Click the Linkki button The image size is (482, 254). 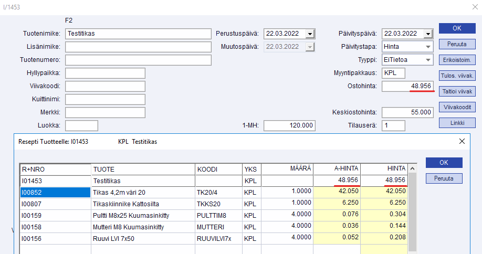[456, 123]
